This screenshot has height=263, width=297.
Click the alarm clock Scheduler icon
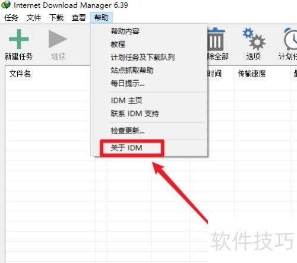[x=290, y=39]
